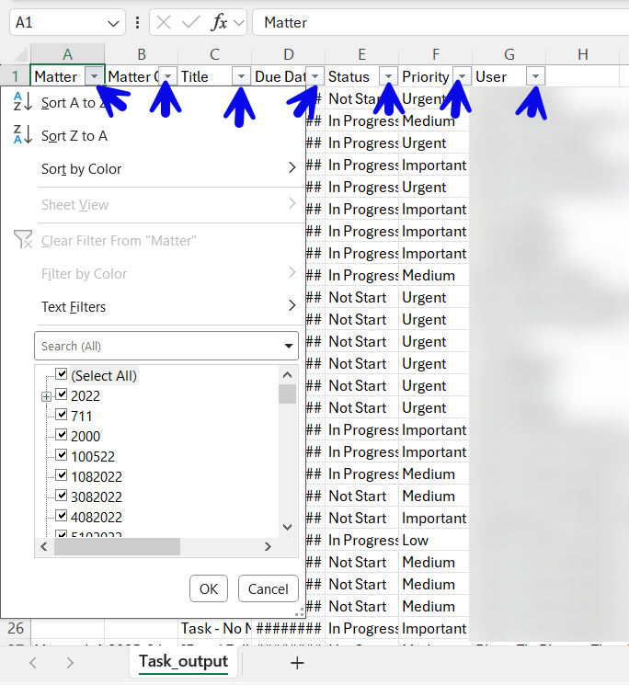Uncheck the 3082022 checkbox
629x685 pixels.
[62, 496]
